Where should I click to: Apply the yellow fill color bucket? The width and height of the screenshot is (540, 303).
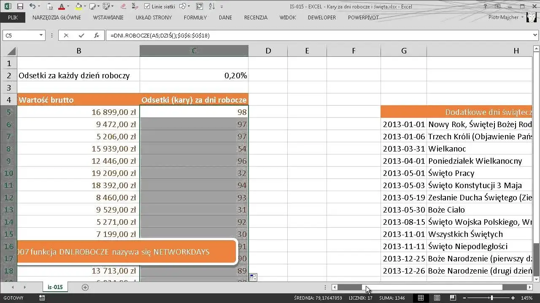78,6
